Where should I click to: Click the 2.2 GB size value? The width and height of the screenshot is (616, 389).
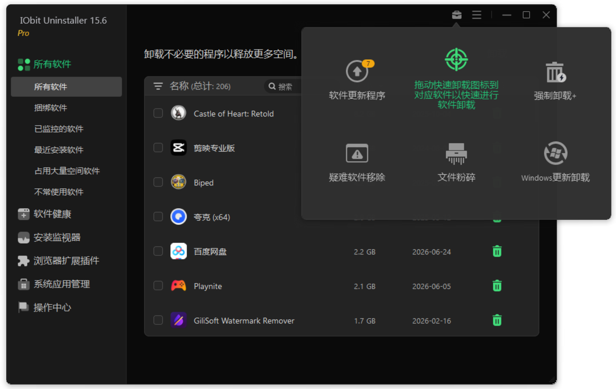click(x=365, y=252)
